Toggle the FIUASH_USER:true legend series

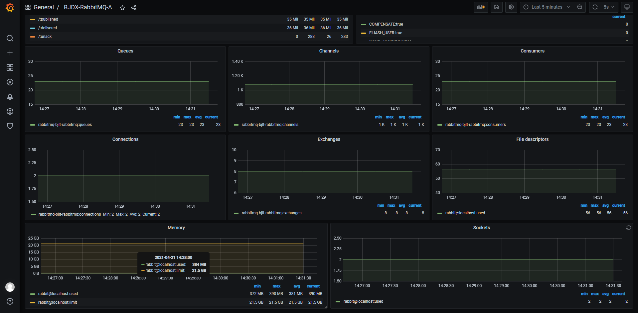click(x=386, y=33)
